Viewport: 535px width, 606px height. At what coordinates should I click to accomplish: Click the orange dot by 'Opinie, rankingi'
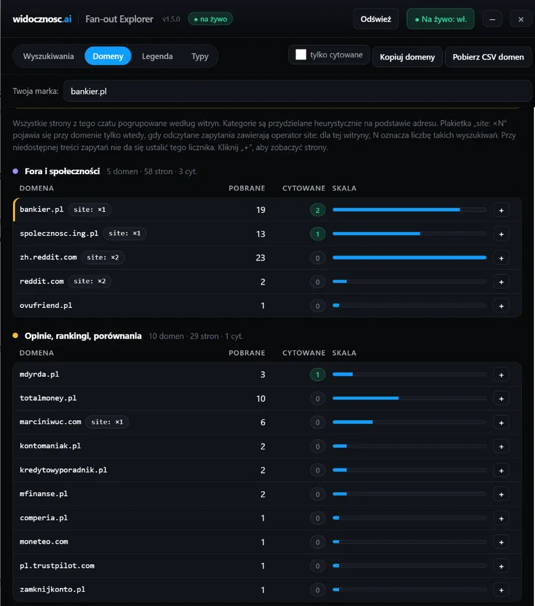pos(15,336)
